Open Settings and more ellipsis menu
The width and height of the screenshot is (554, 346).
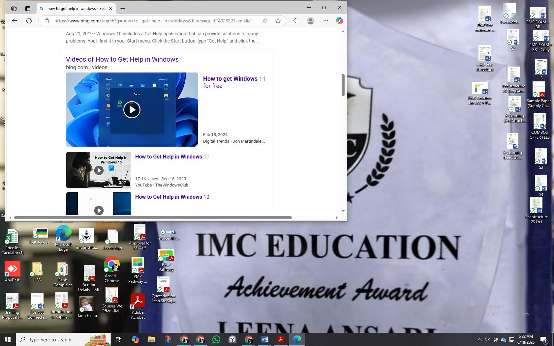(x=326, y=21)
